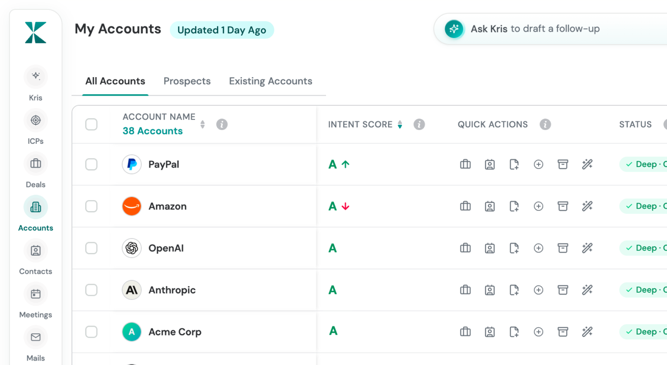Click PayPal row magic wand icon
667x365 pixels.
pos(587,164)
